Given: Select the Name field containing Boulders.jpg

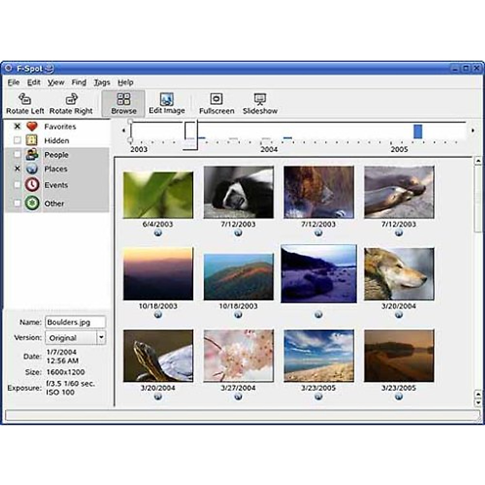Looking at the screenshot, I should 75,322.
